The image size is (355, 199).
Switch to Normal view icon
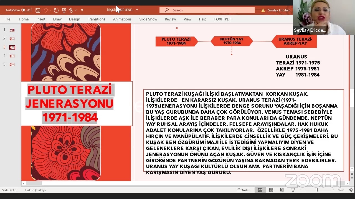point(260,190)
